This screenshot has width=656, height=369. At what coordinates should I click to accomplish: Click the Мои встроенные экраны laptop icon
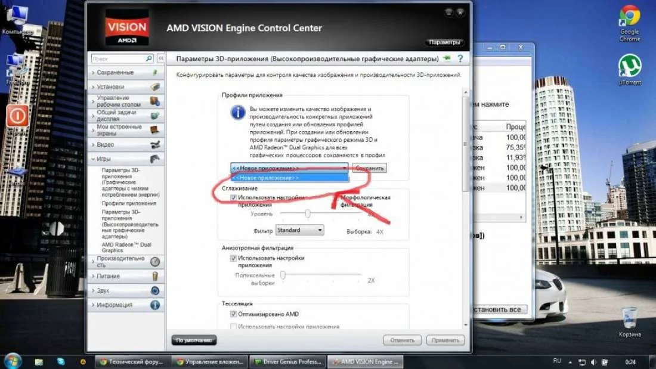coord(155,130)
